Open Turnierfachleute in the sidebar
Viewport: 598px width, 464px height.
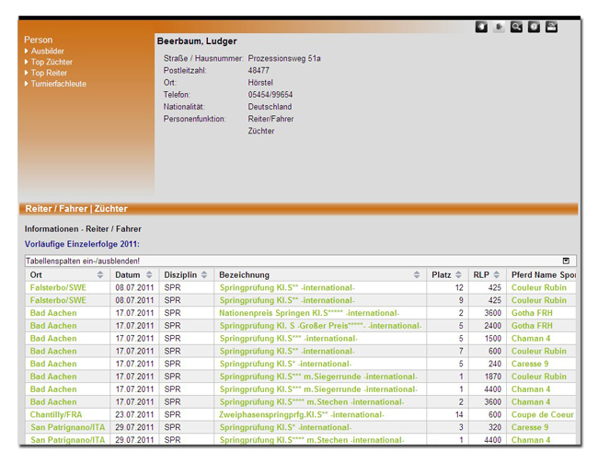coord(58,84)
